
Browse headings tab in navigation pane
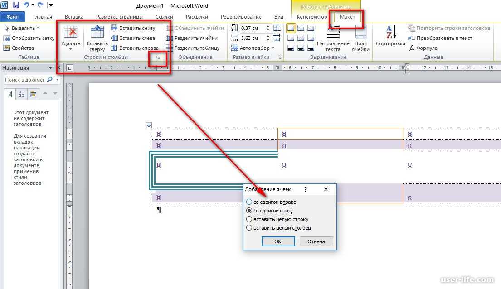(10, 94)
